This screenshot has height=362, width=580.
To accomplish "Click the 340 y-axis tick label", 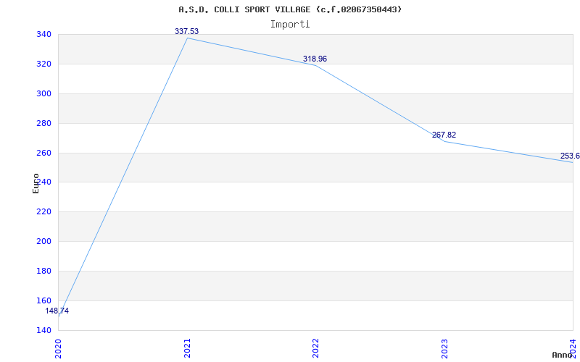I will (x=43, y=34).
